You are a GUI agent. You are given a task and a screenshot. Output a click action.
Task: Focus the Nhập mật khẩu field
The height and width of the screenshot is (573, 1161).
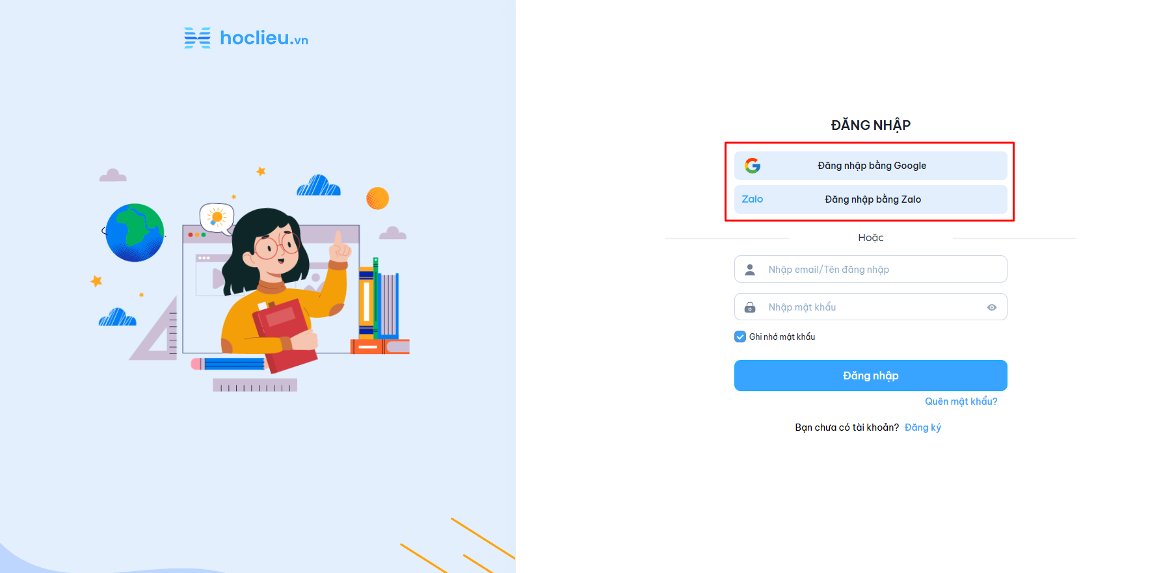(x=871, y=307)
